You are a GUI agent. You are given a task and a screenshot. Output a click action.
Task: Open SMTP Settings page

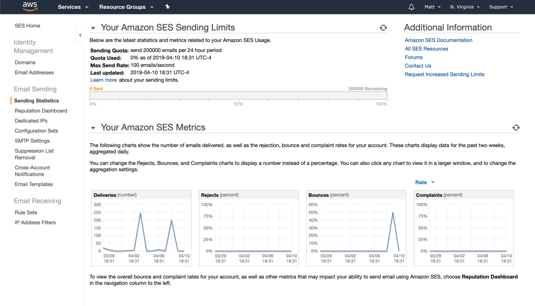[32, 141]
